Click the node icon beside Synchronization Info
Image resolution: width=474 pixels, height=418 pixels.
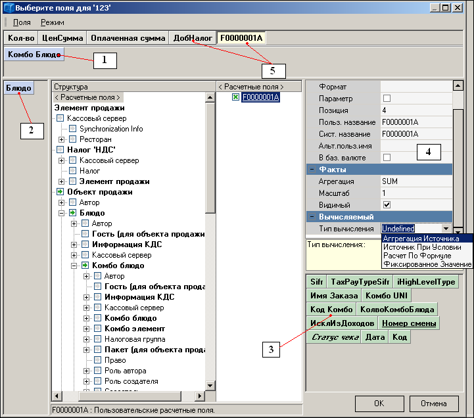[73, 129]
